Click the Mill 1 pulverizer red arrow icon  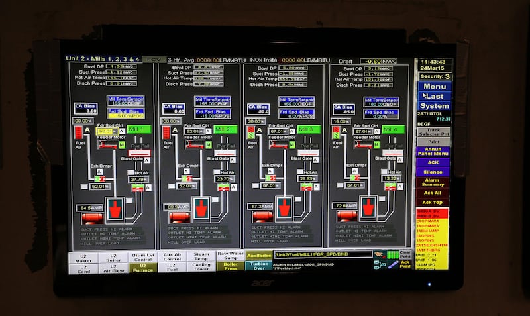point(115,208)
